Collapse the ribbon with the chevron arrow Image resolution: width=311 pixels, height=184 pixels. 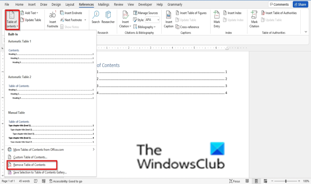306,31
